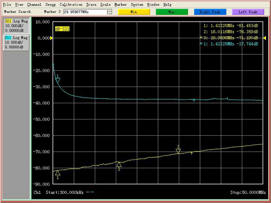Click the Marker 3 frequency input field
This screenshot has width=271, height=203.
pos(85,12)
